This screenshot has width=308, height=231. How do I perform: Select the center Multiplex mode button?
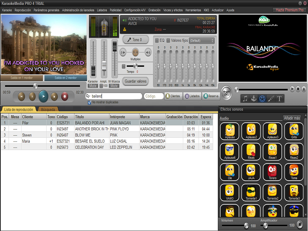136,52
